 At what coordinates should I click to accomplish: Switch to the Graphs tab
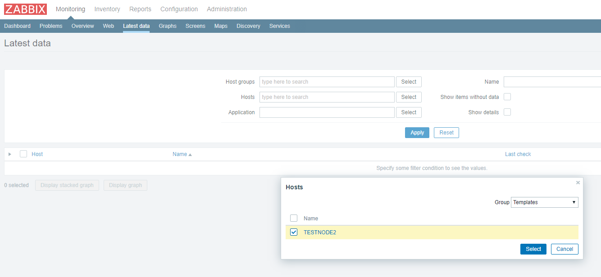click(168, 26)
